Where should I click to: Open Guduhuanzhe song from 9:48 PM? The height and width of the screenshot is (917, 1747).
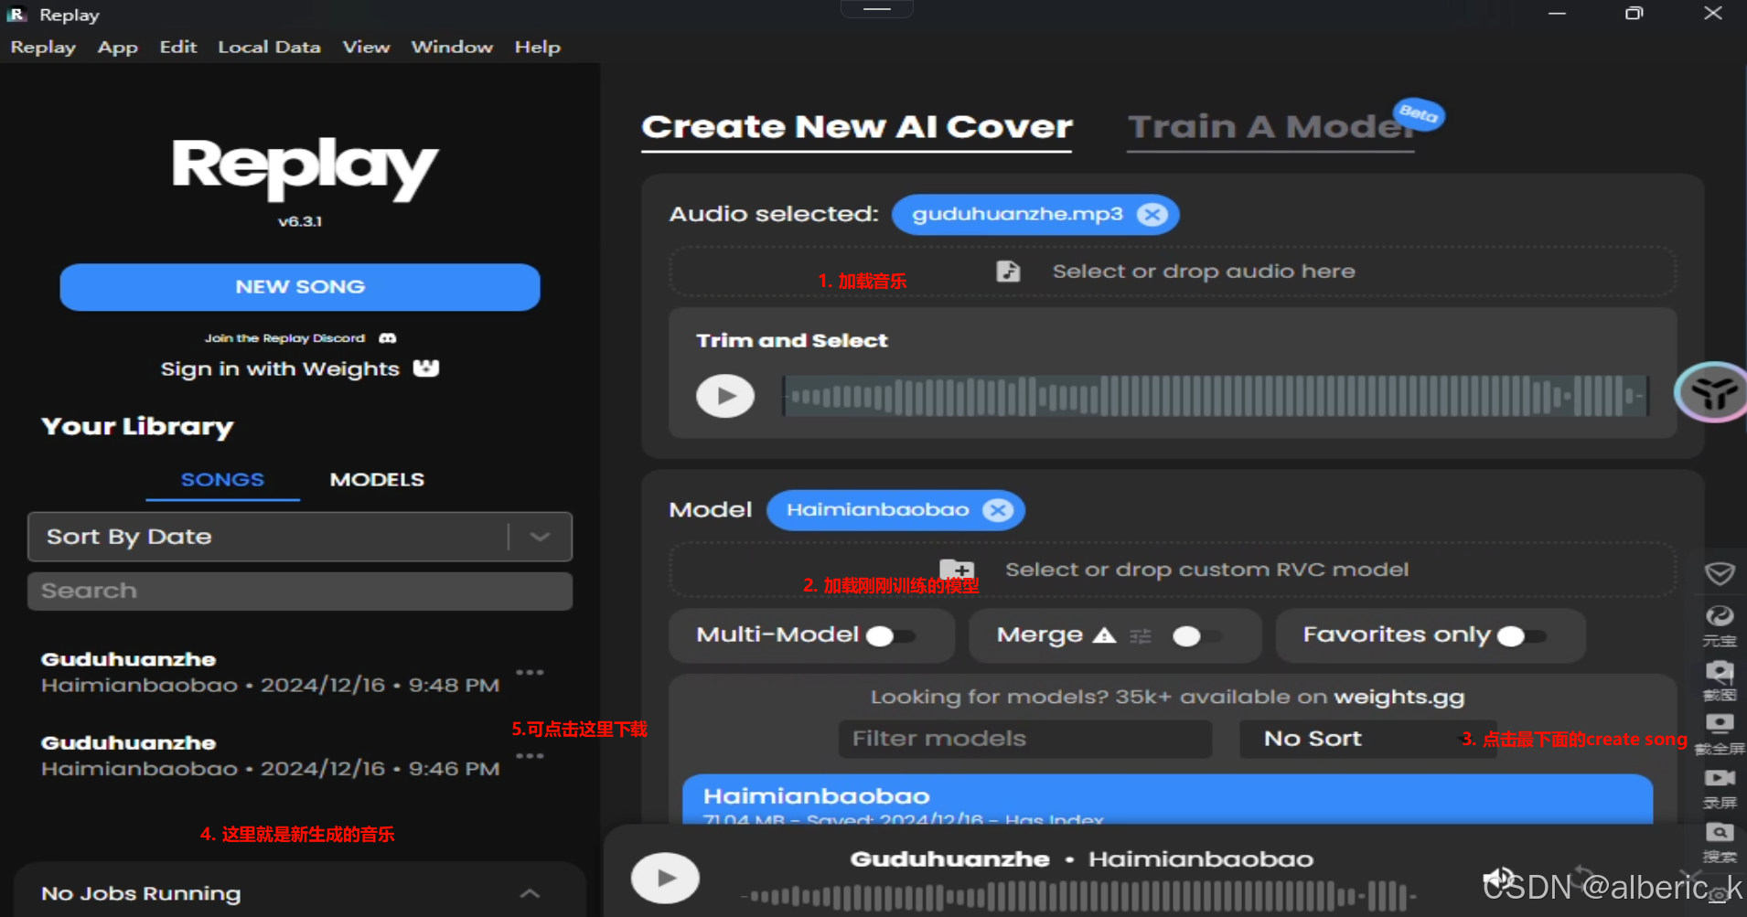point(270,672)
